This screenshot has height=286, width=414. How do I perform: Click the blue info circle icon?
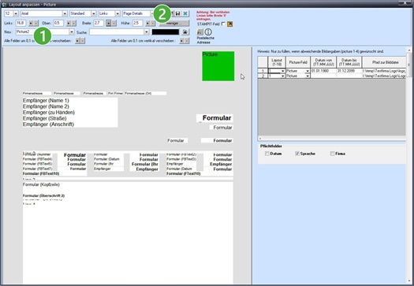click(x=208, y=32)
